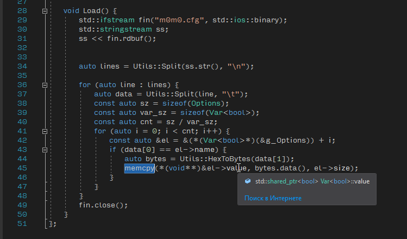Click the blue member field icon in tooltip
This screenshot has width=407, height=239.
(x=248, y=181)
